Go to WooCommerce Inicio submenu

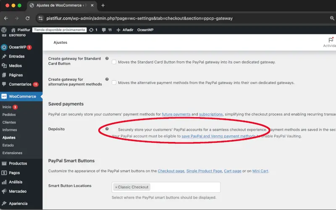[7, 107]
